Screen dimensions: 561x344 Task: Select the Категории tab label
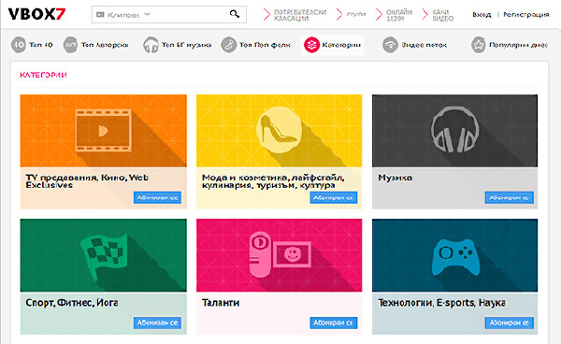pyautogui.click(x=341, y=45)
